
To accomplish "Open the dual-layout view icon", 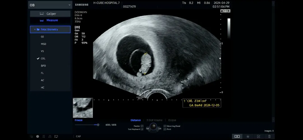I will pos(237,137).
